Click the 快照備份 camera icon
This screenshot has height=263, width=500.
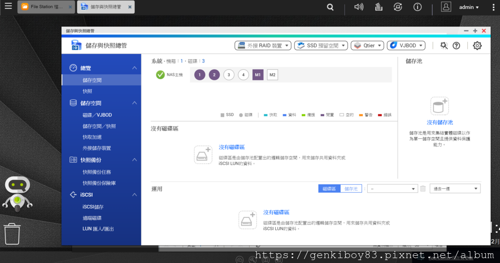tap(73, 159)
